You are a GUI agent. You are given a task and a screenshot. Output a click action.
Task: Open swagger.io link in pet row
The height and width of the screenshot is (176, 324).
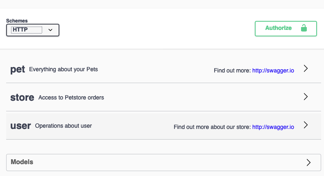point(273,70)
